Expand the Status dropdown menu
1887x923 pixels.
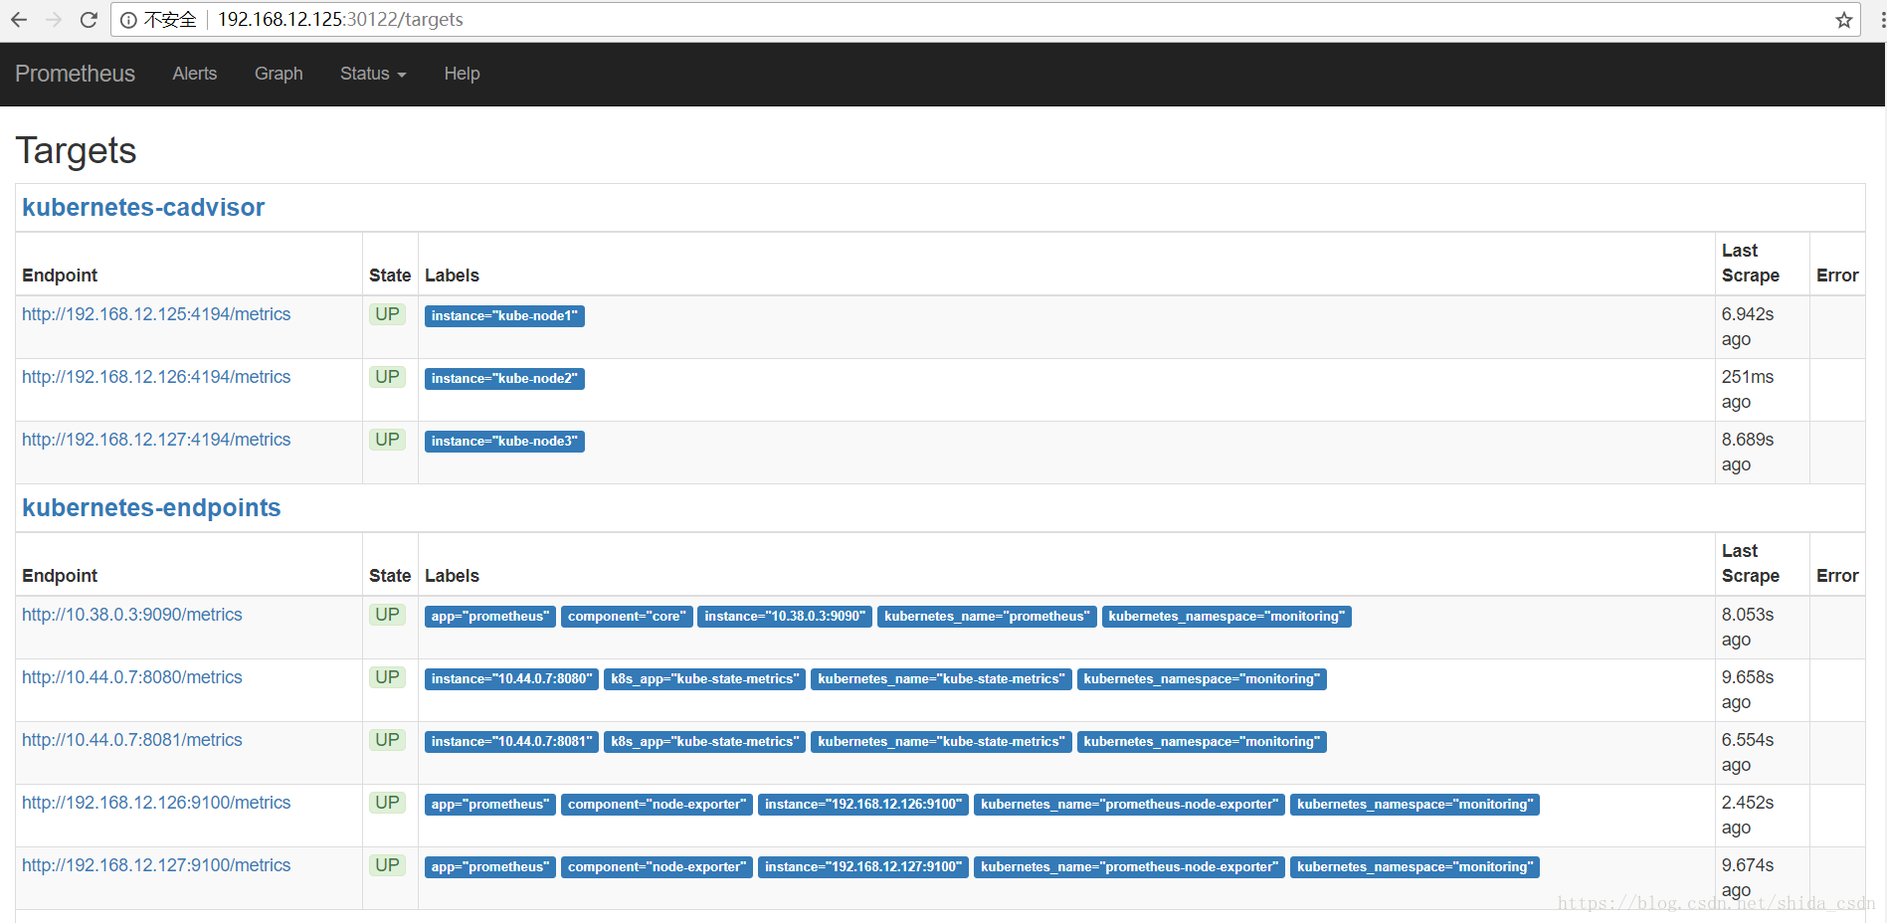pos(373,74)
